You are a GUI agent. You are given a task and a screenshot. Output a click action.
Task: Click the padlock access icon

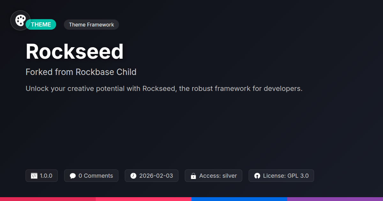193,176
